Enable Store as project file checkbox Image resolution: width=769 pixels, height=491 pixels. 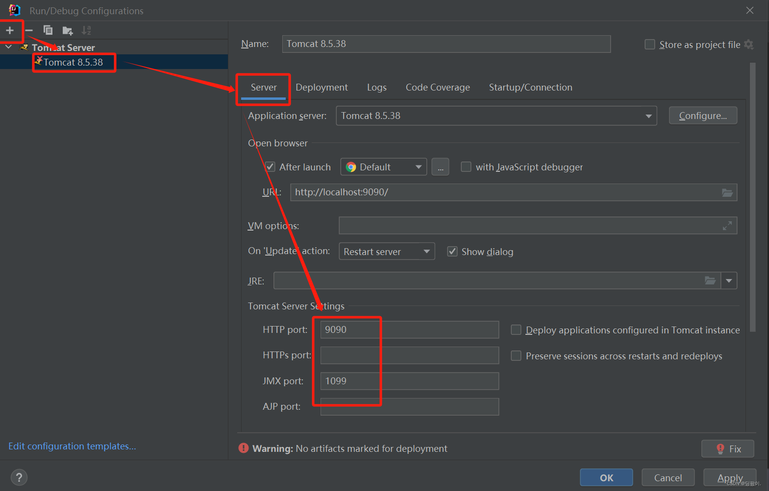[x=650, y=45]
